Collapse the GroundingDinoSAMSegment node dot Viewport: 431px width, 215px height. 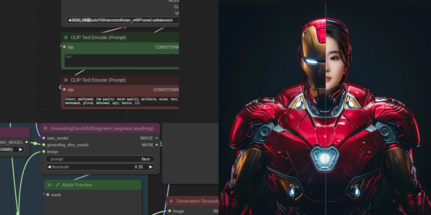click(x=45, y=128)
